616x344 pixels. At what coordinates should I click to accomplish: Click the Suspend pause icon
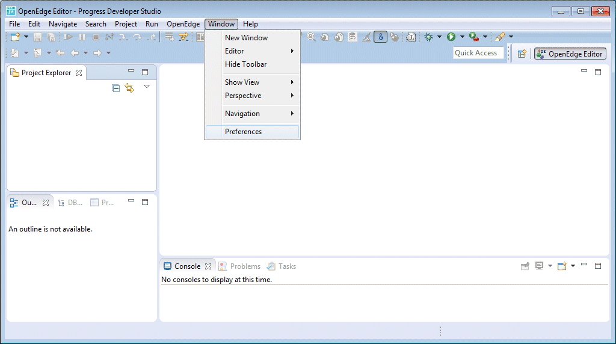click(x=82, y=37)
